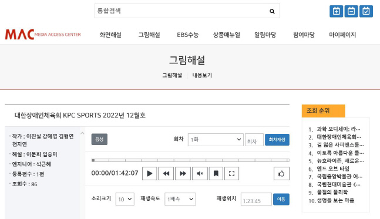Open the 그림해설 menu in navigation bar
The image size is (380, 219).
point(149,35)
